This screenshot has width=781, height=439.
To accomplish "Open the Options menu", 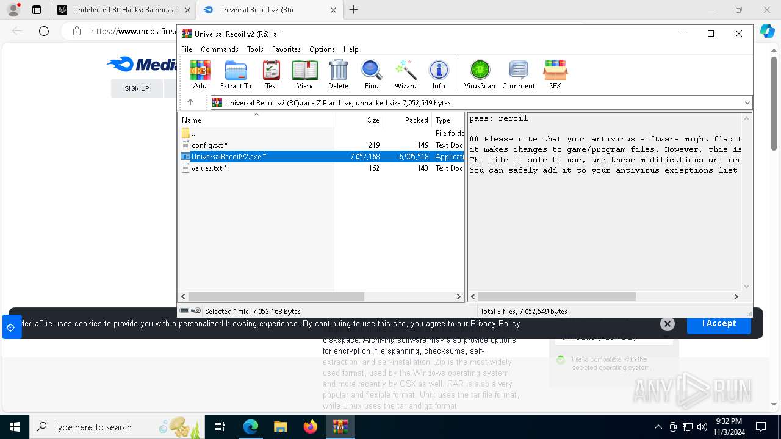I will pos(322,49).
